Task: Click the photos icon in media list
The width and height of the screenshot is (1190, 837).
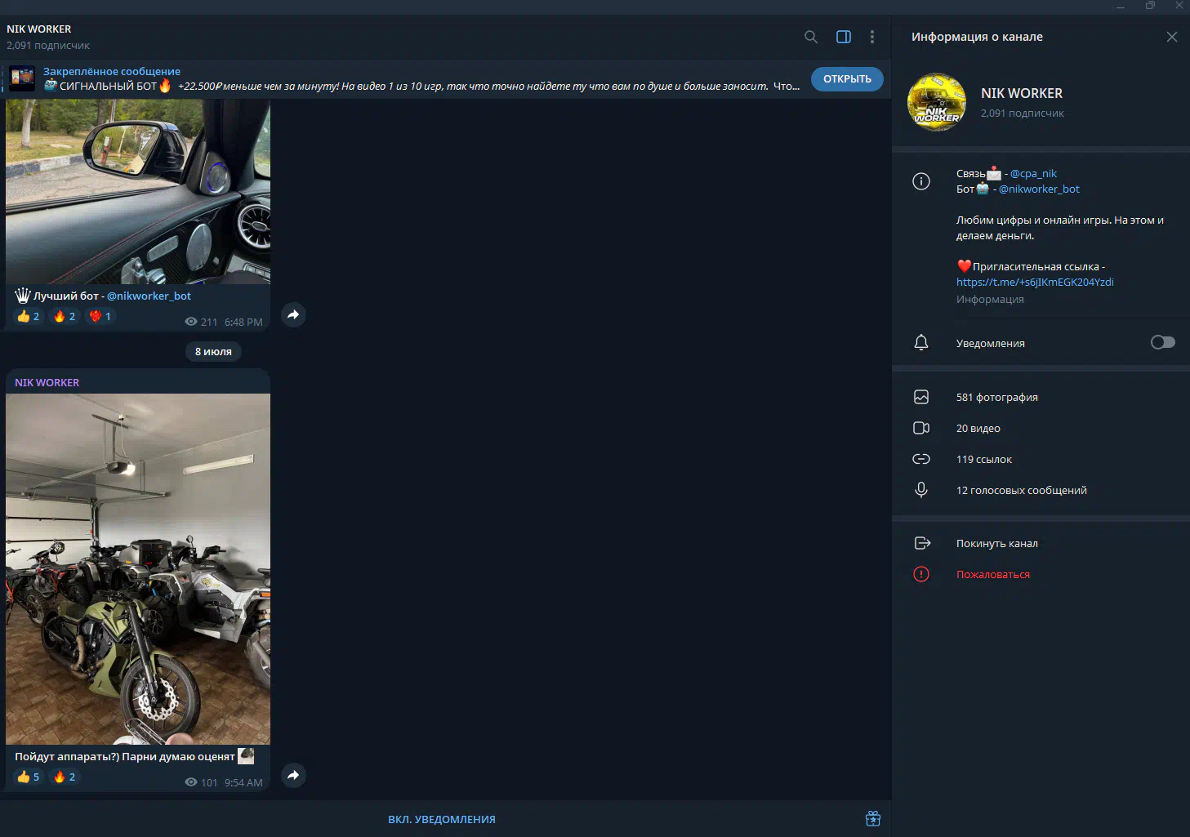Action: [x=921, y=397]
